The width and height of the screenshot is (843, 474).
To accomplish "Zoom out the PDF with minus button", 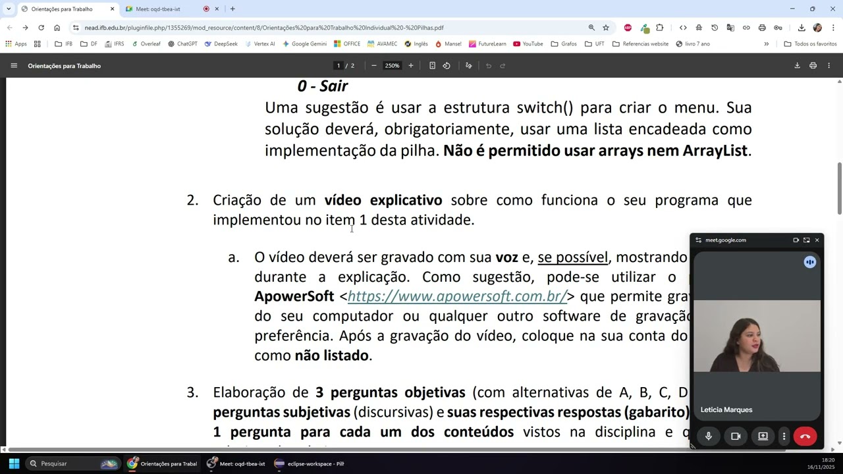I will [374, 66].
